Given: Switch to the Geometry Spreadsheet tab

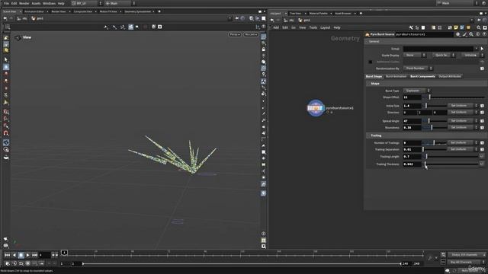Looking at the screenshot, I should tap(137, 11).
